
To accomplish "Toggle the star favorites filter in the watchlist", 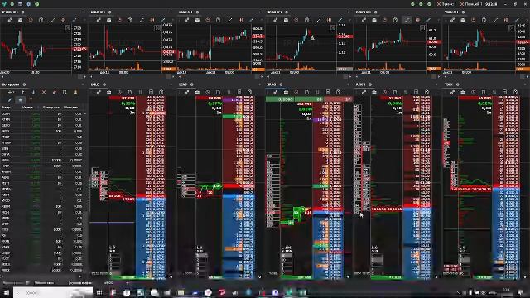I will [20, 99].
